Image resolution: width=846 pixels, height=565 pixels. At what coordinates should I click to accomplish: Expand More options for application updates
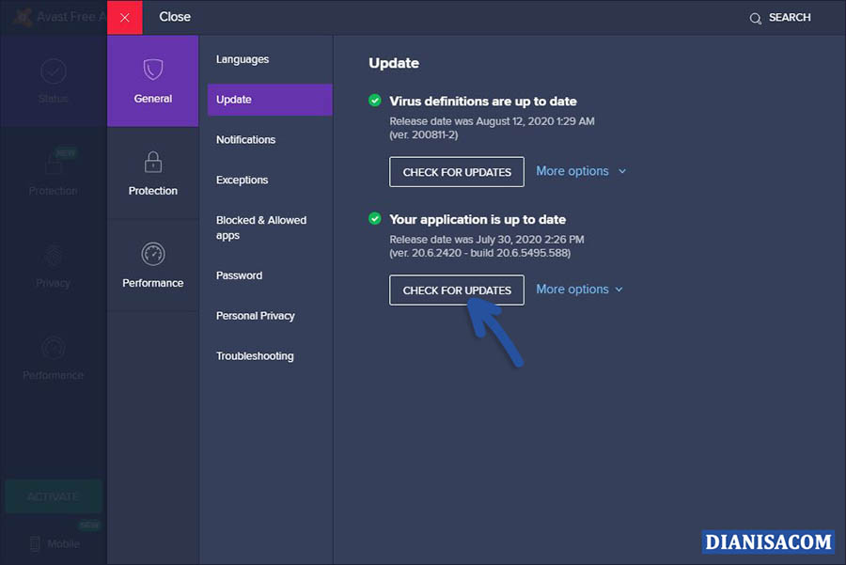tap(580, 290)
